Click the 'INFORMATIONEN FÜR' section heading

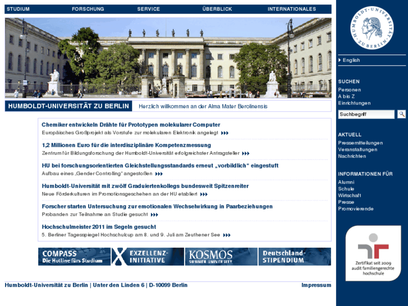tap(365, 174)
